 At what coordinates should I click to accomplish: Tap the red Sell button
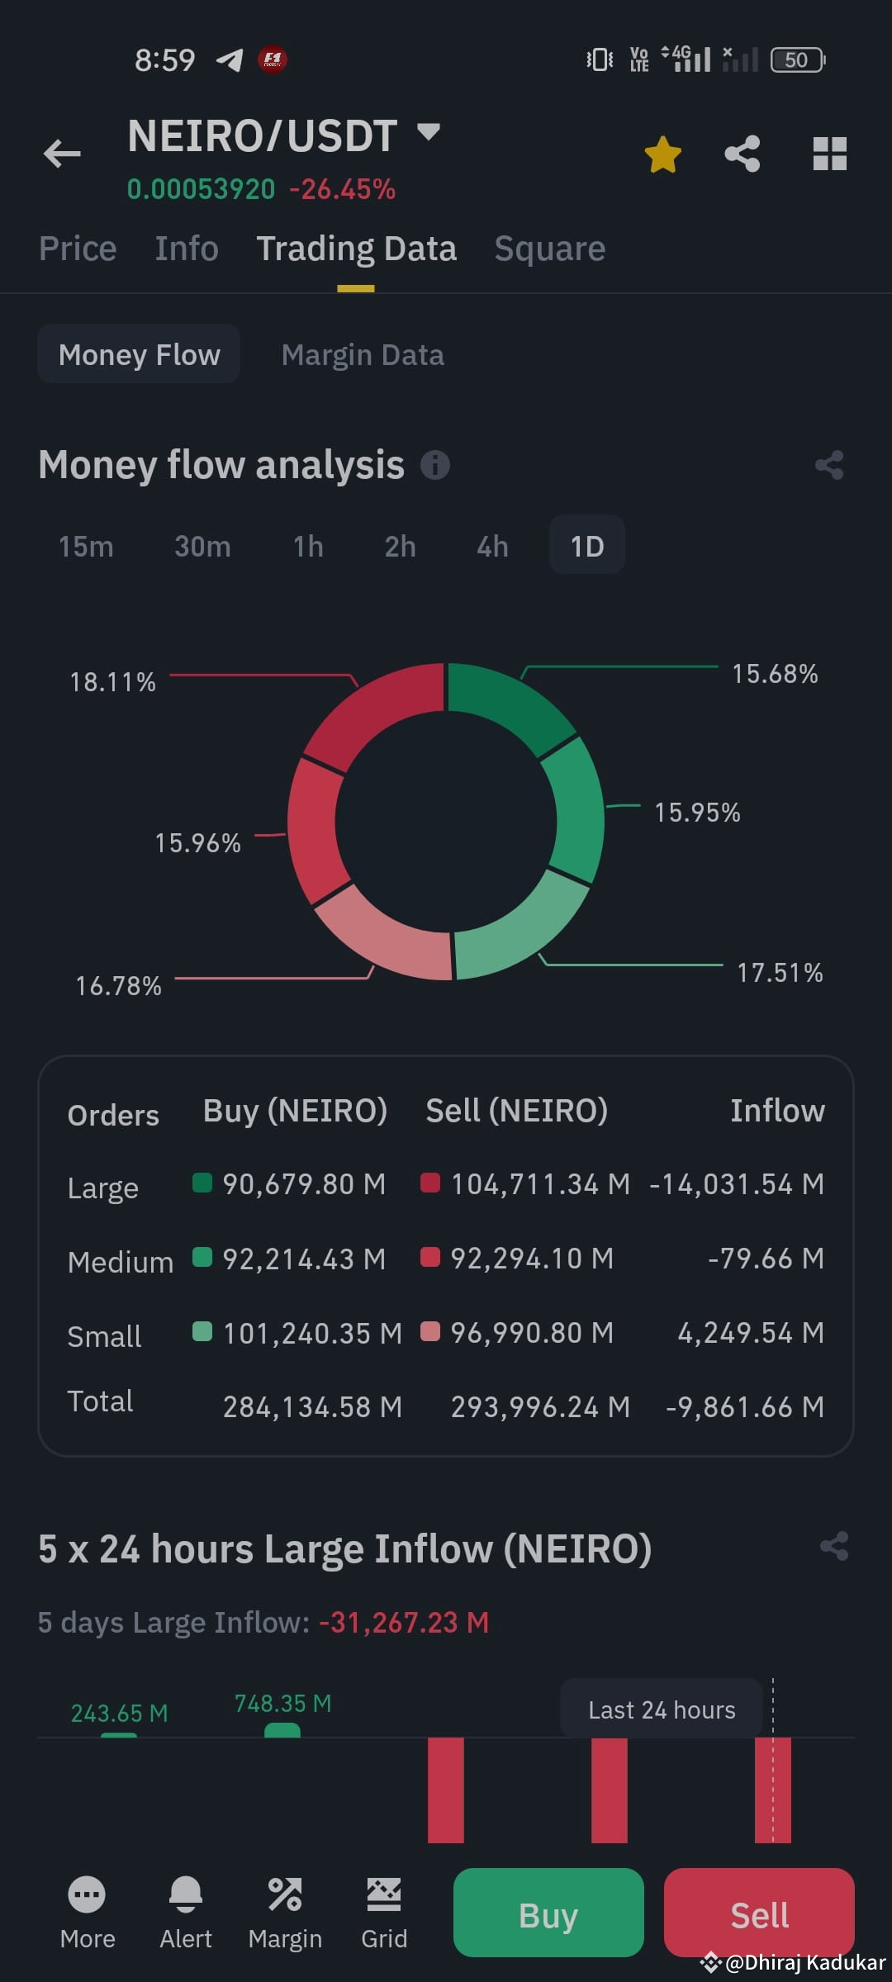click(x=759, y=1913)
